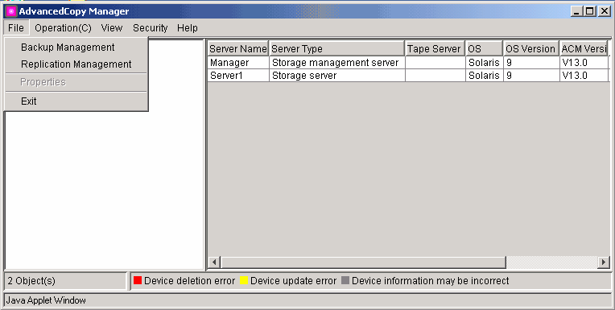
Task: Maximize the AdvancedCopy Manager window
Action: click(589, 11)
